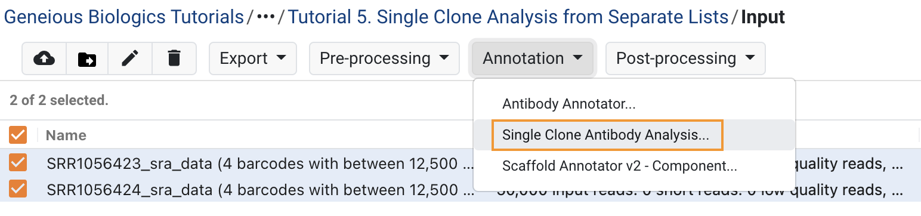Uncheck the SRR1056424_sra_data row checkbox

click(18, 190)
